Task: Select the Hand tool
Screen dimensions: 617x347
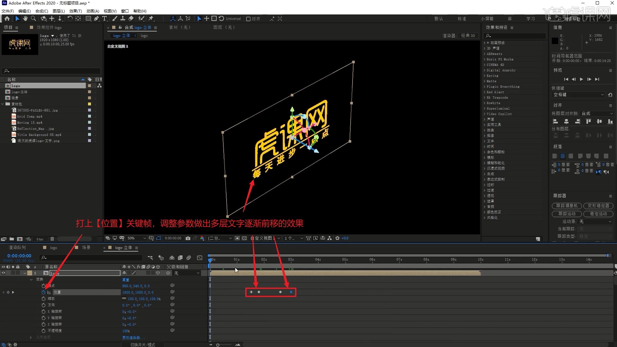Action: coord(25,19)
